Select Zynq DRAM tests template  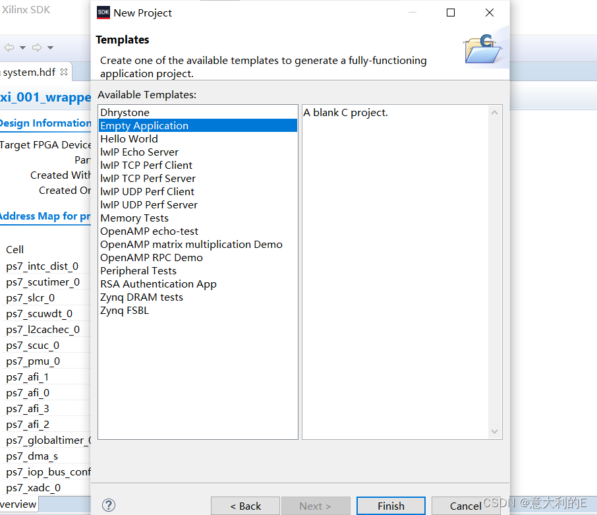coord(198,297)
